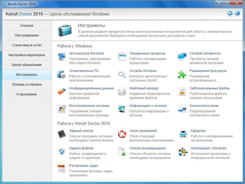Click the magnifier icon for Информация о системе

tap(122, 109)
